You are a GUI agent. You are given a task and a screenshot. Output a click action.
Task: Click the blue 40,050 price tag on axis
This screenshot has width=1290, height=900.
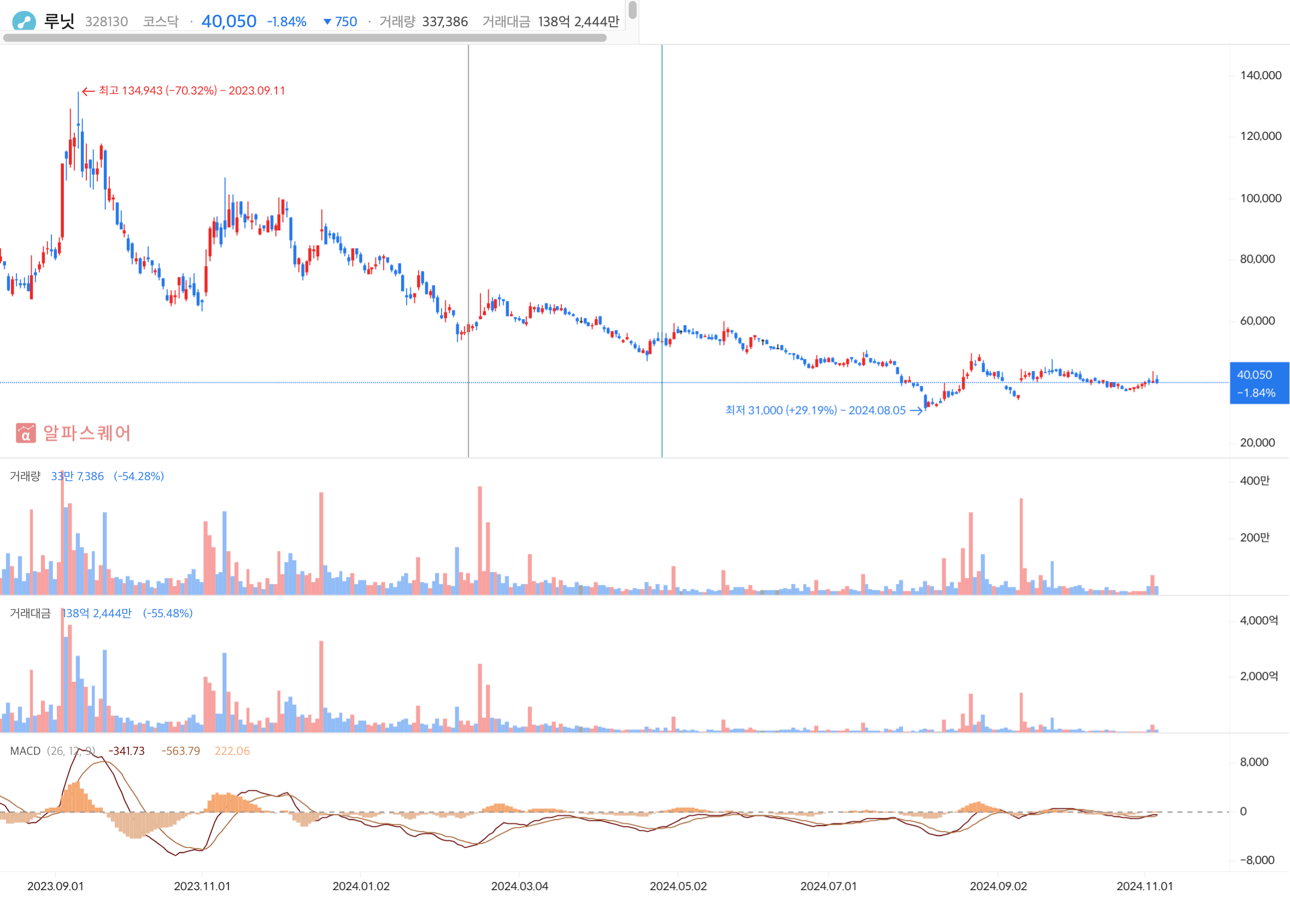coord(1259,383)
